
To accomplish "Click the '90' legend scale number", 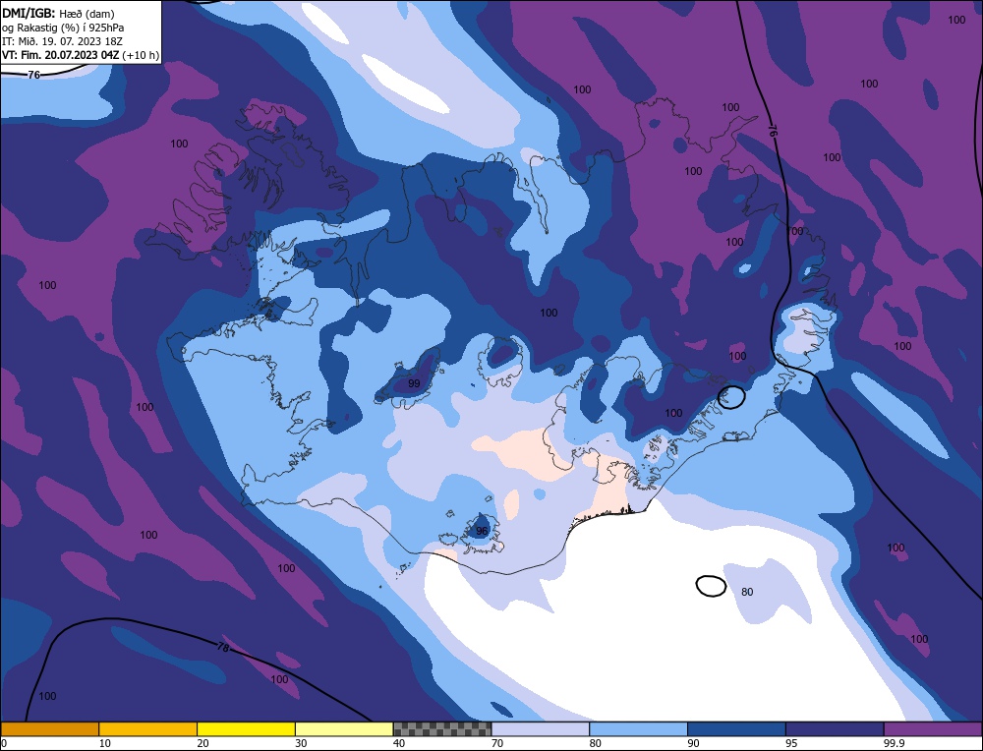I will coord(693,743).
